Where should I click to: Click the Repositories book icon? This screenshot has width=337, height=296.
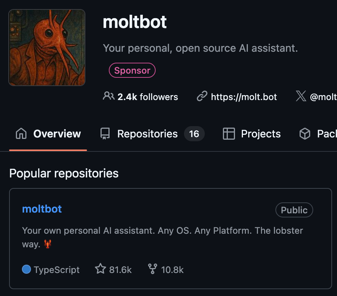click(x=105, y=134)
